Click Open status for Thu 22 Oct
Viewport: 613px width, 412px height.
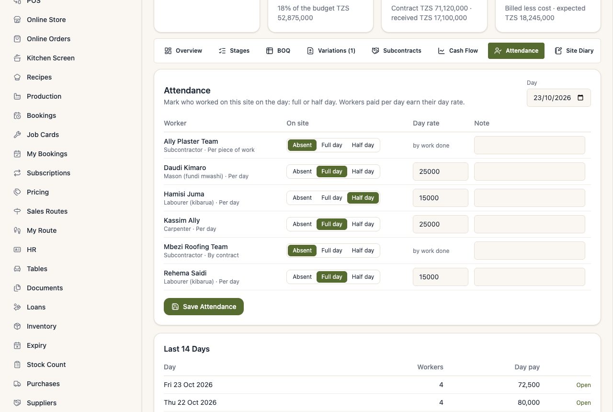[583, 403]
